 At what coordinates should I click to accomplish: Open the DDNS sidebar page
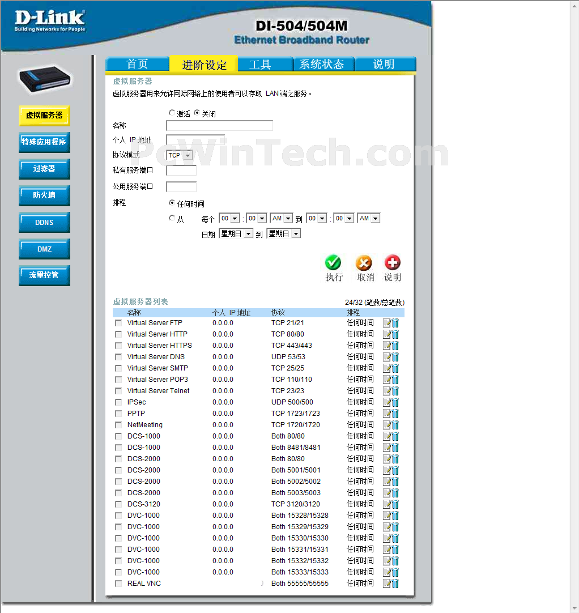[44, 223]
